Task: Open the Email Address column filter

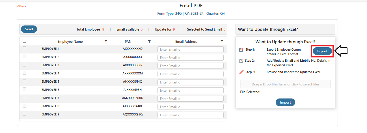Action: (x=222, y=42)
